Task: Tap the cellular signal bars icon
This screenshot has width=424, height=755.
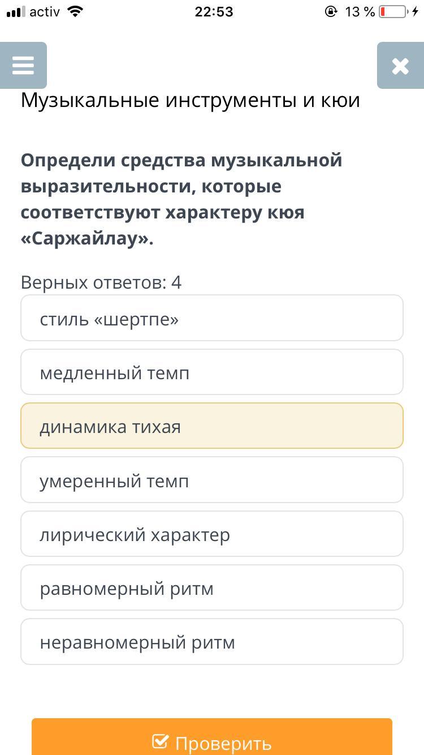Action: point(16,12)
